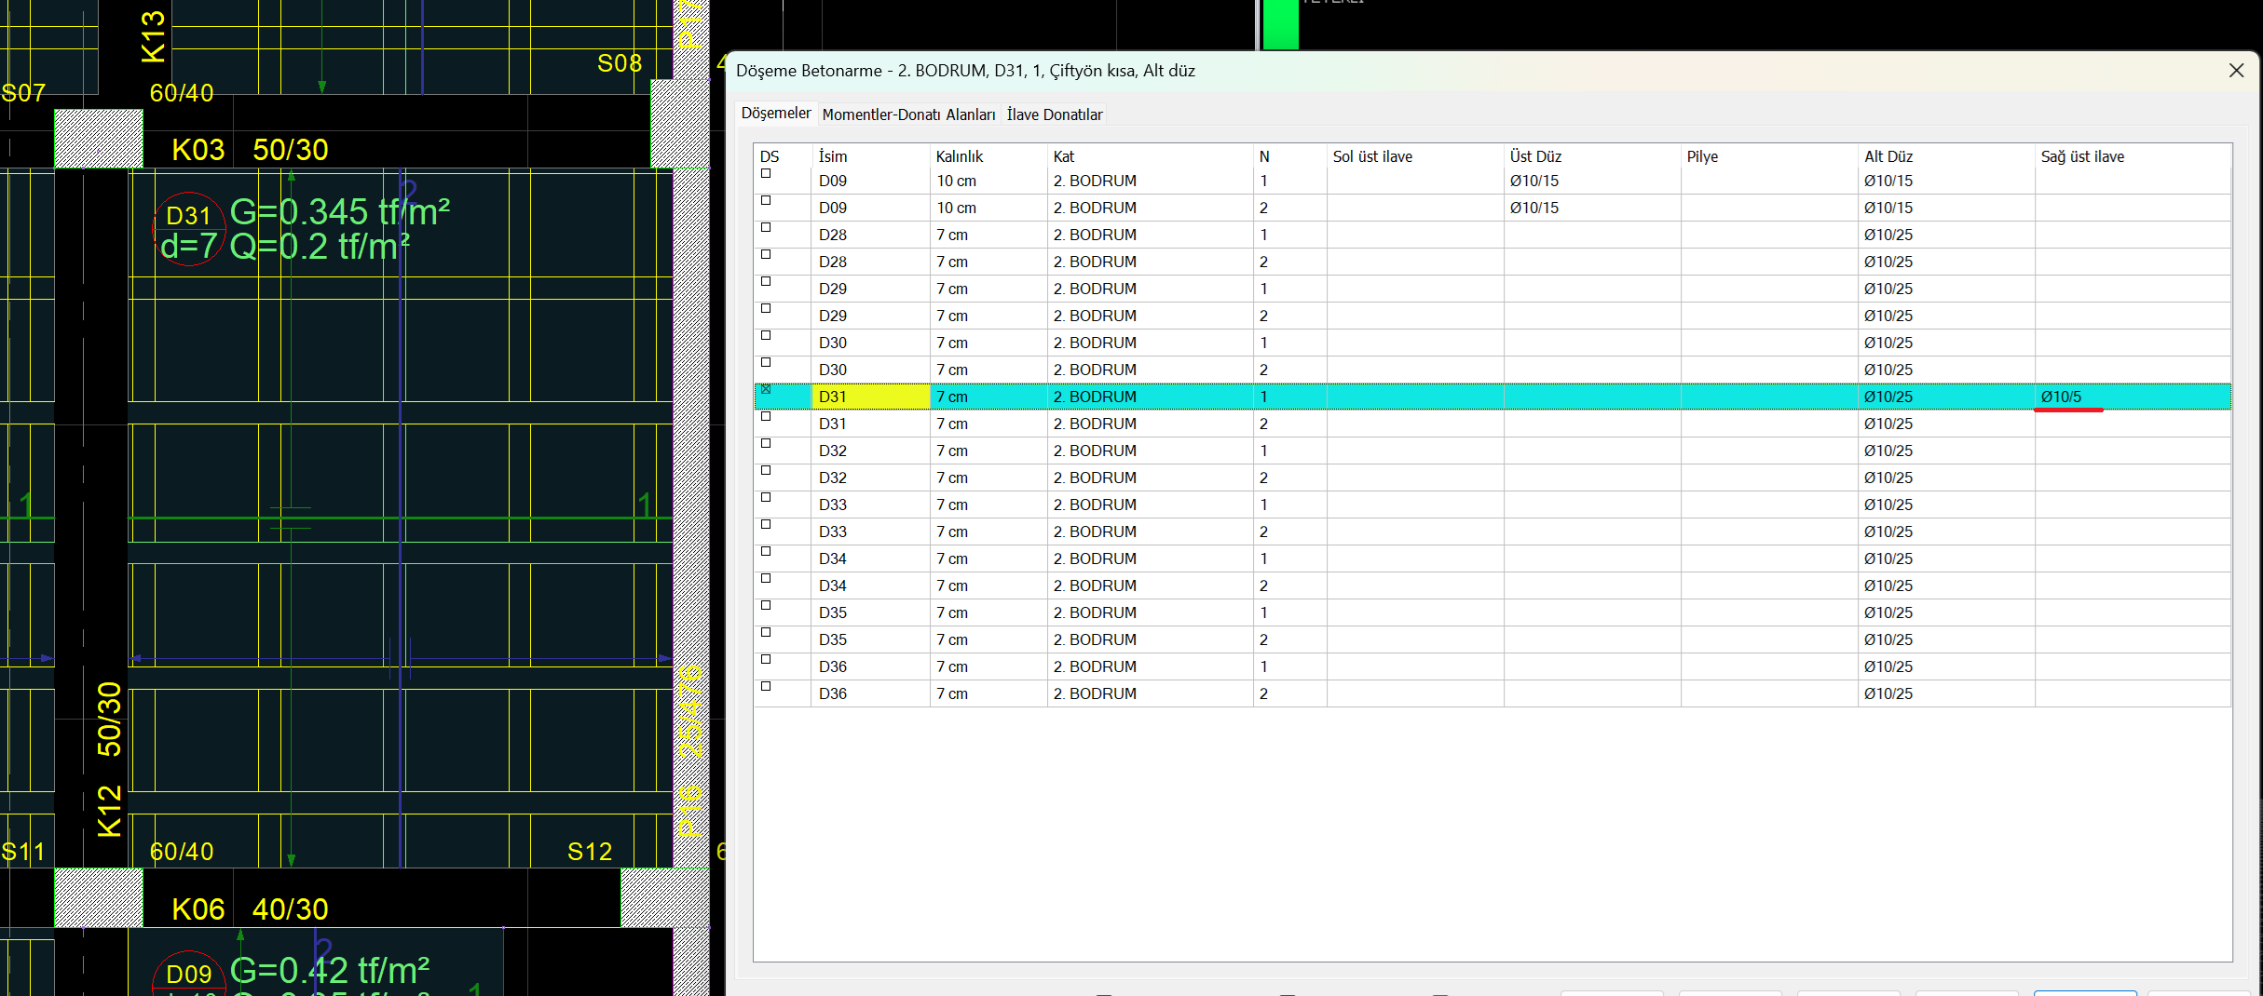Screen dimensions: 2263x996
Task: Click the Alt Düz column header
Action: click(x=1888, y=156)
